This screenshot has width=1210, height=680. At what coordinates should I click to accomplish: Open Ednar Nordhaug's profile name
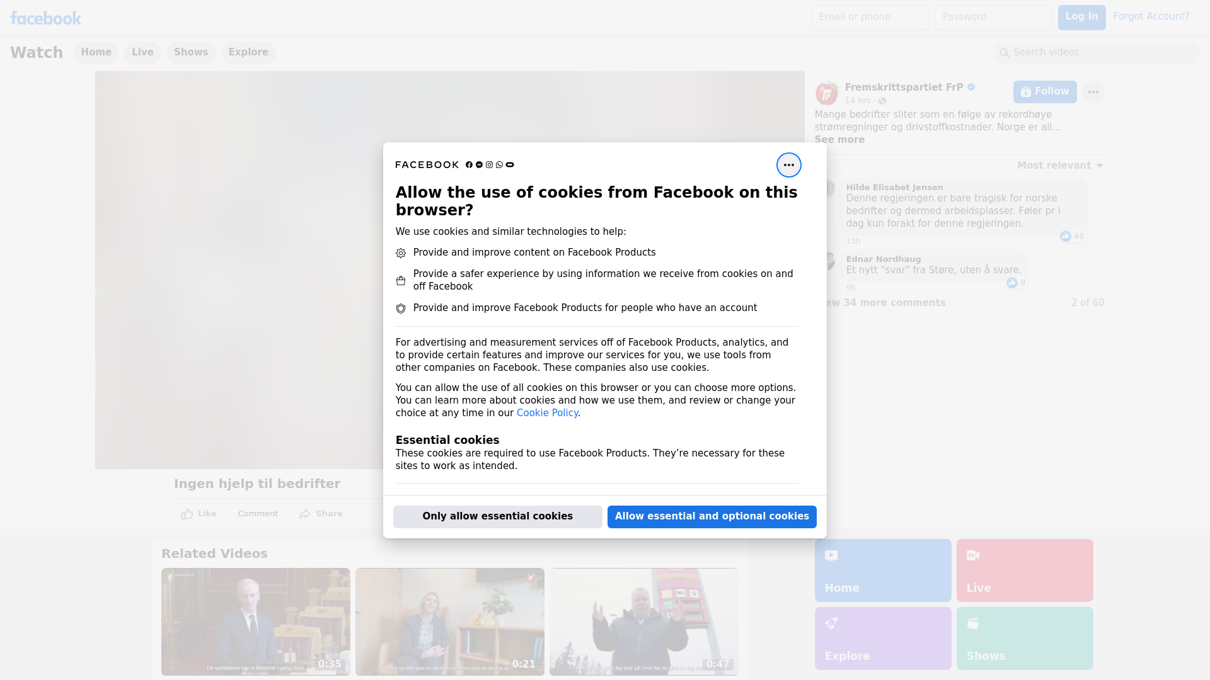pos(883,259)
